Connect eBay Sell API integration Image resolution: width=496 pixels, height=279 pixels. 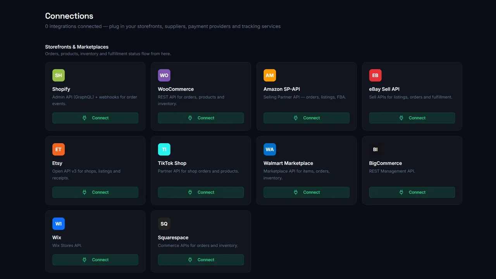[412, 118]
